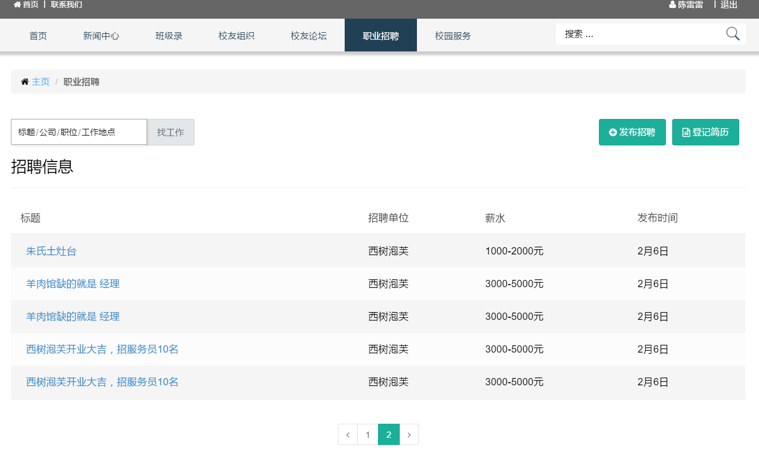The width and height of the screenshot is (759, 458).
Task: Click 登记简历 button
Action: coord(705,132)
